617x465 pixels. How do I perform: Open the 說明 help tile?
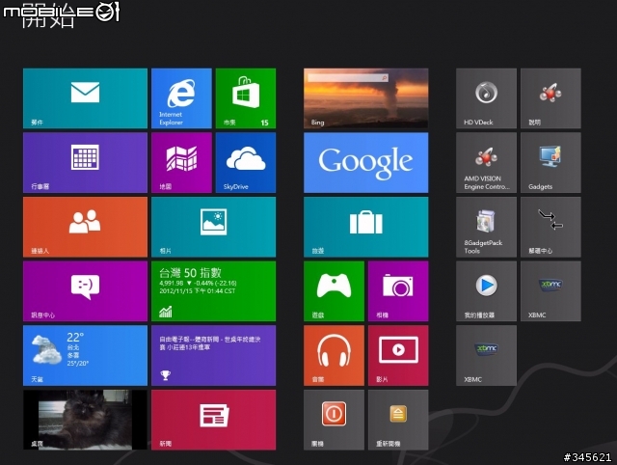(x=550, y=98)
